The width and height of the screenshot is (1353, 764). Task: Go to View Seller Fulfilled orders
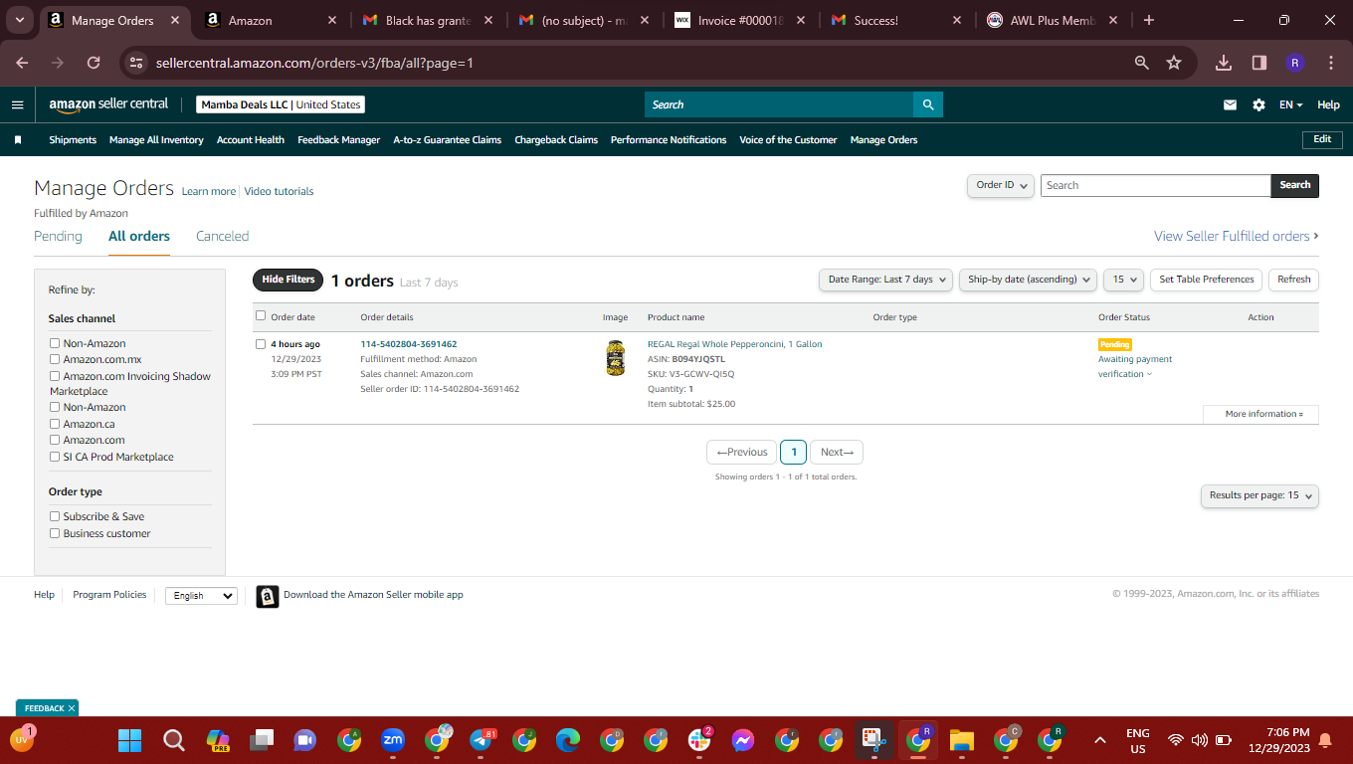(x=1237, y=237)
